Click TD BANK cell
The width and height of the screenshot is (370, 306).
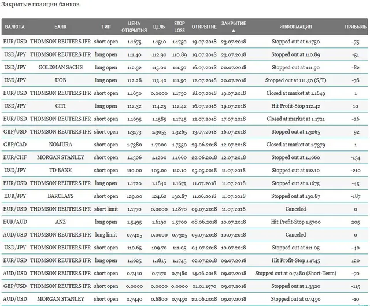point(60,170)
